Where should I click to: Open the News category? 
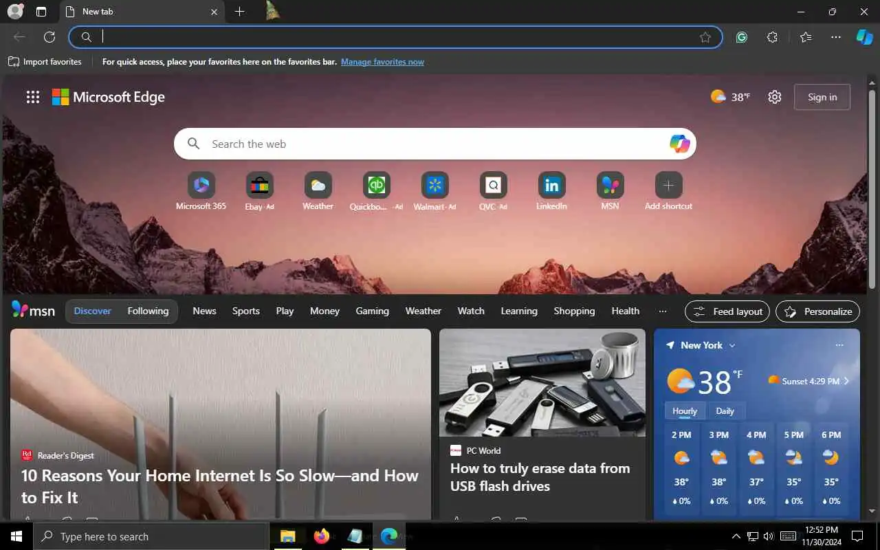click(204, 311)
